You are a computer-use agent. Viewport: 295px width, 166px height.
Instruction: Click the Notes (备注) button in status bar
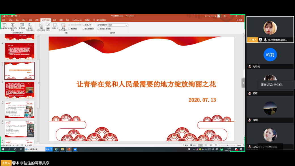coord(185,145)
